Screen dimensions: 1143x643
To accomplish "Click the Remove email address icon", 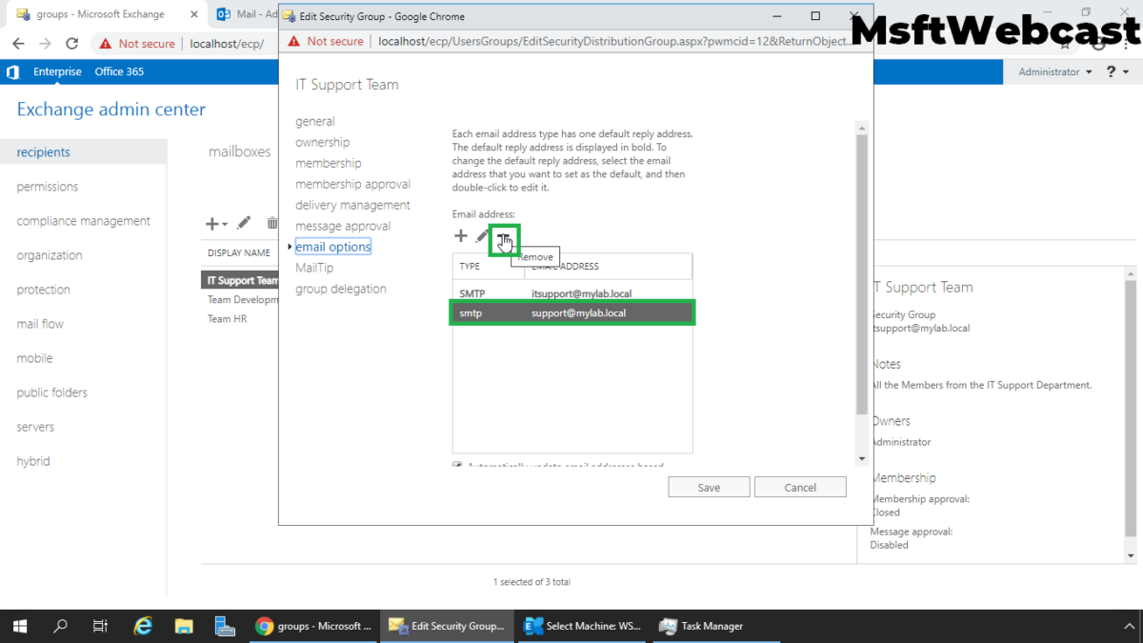I will [x=504, y=235].
